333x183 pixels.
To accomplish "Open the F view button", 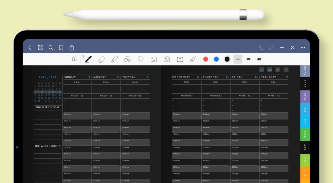I will (278, 70).
